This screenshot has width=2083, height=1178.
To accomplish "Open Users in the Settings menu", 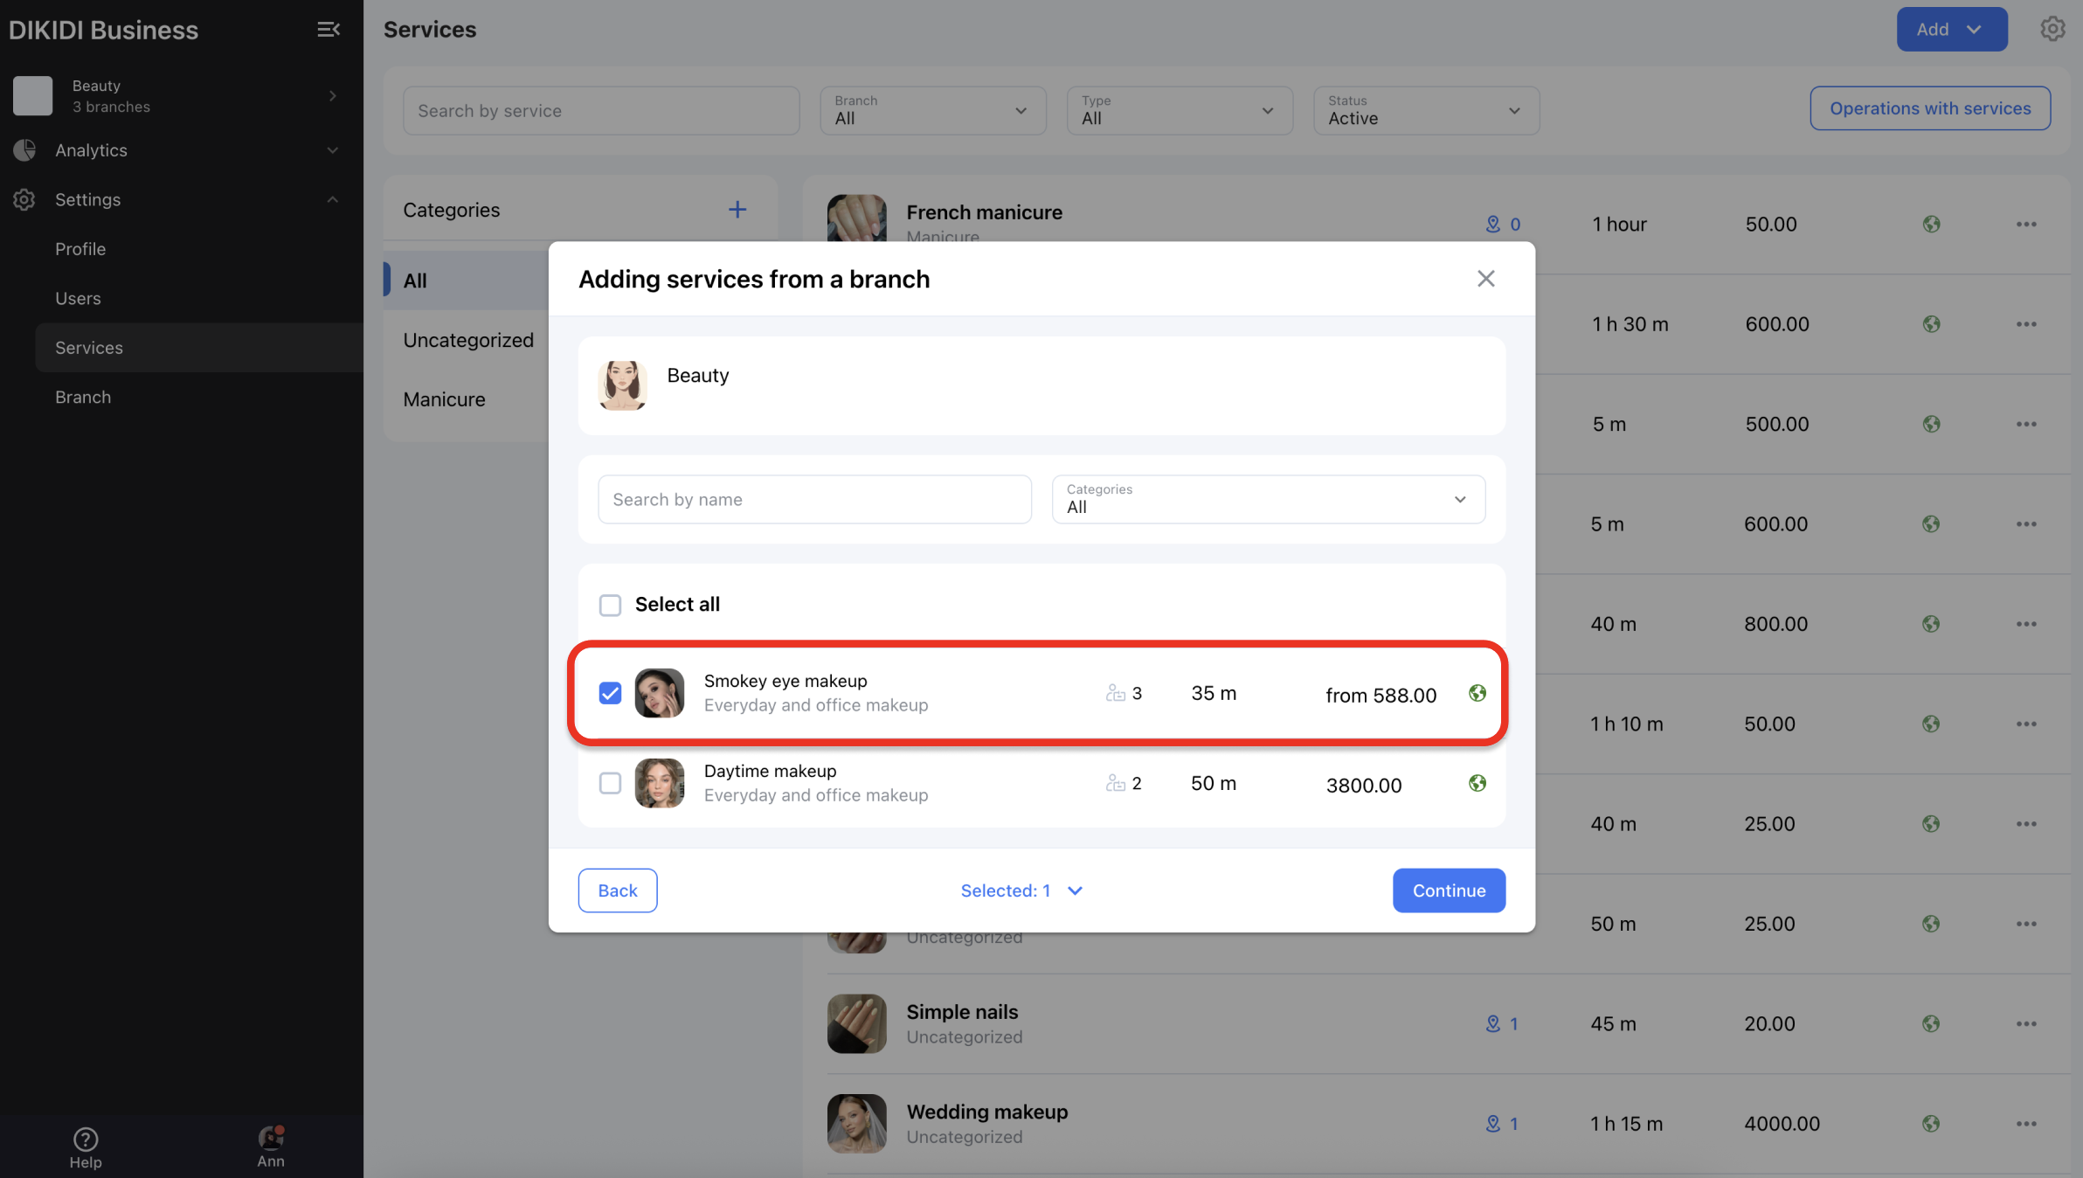I will [78, 298].
